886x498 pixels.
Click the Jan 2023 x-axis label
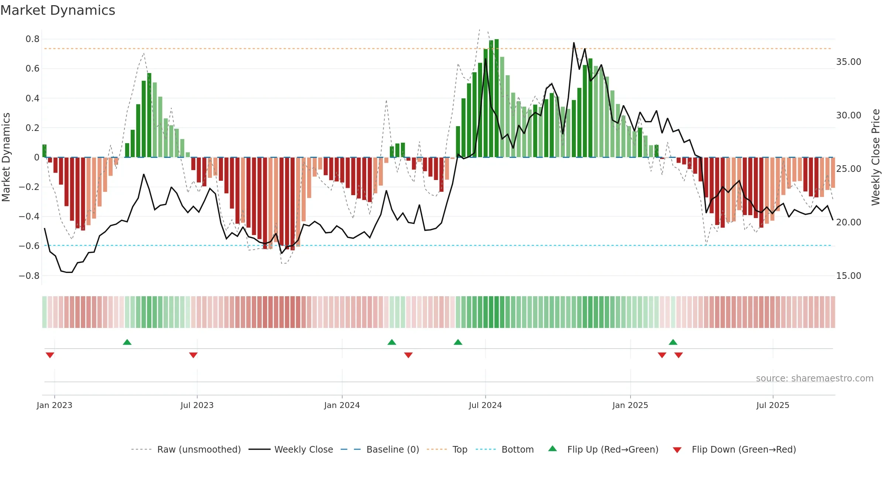55,405
